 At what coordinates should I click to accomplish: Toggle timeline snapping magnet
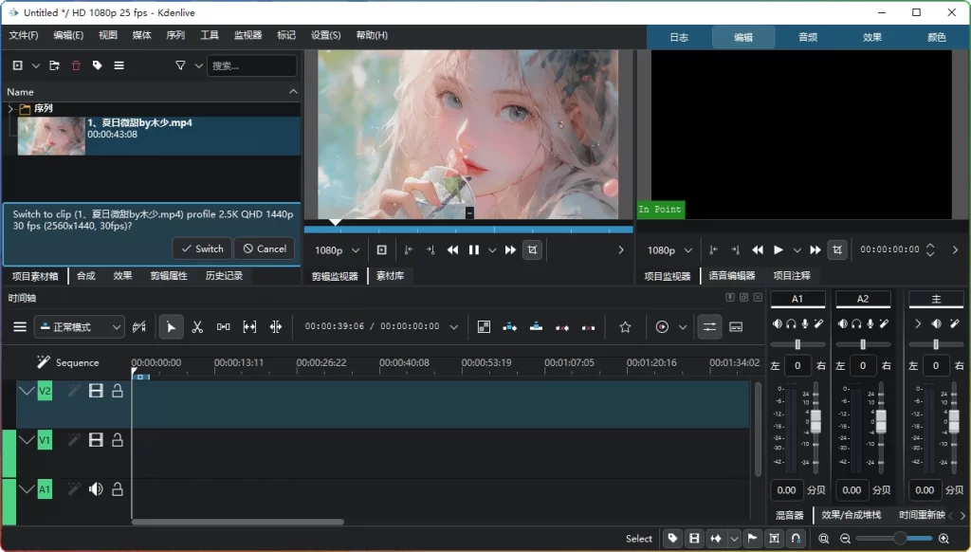click(x=796, y=538)
